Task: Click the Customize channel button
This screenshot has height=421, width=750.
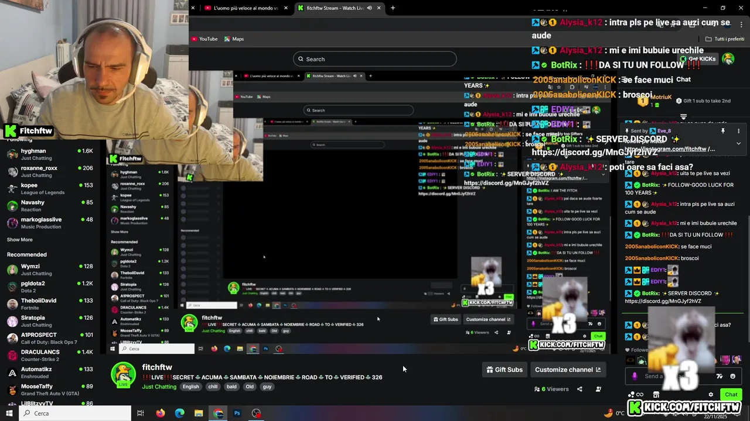Action: pos(568,370)
